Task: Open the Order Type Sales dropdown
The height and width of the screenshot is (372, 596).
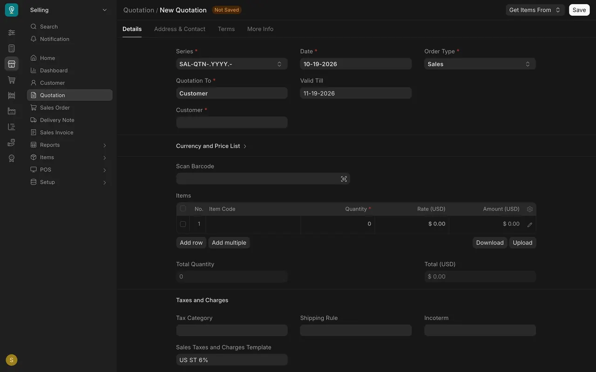Action: [x=480, y=64]
